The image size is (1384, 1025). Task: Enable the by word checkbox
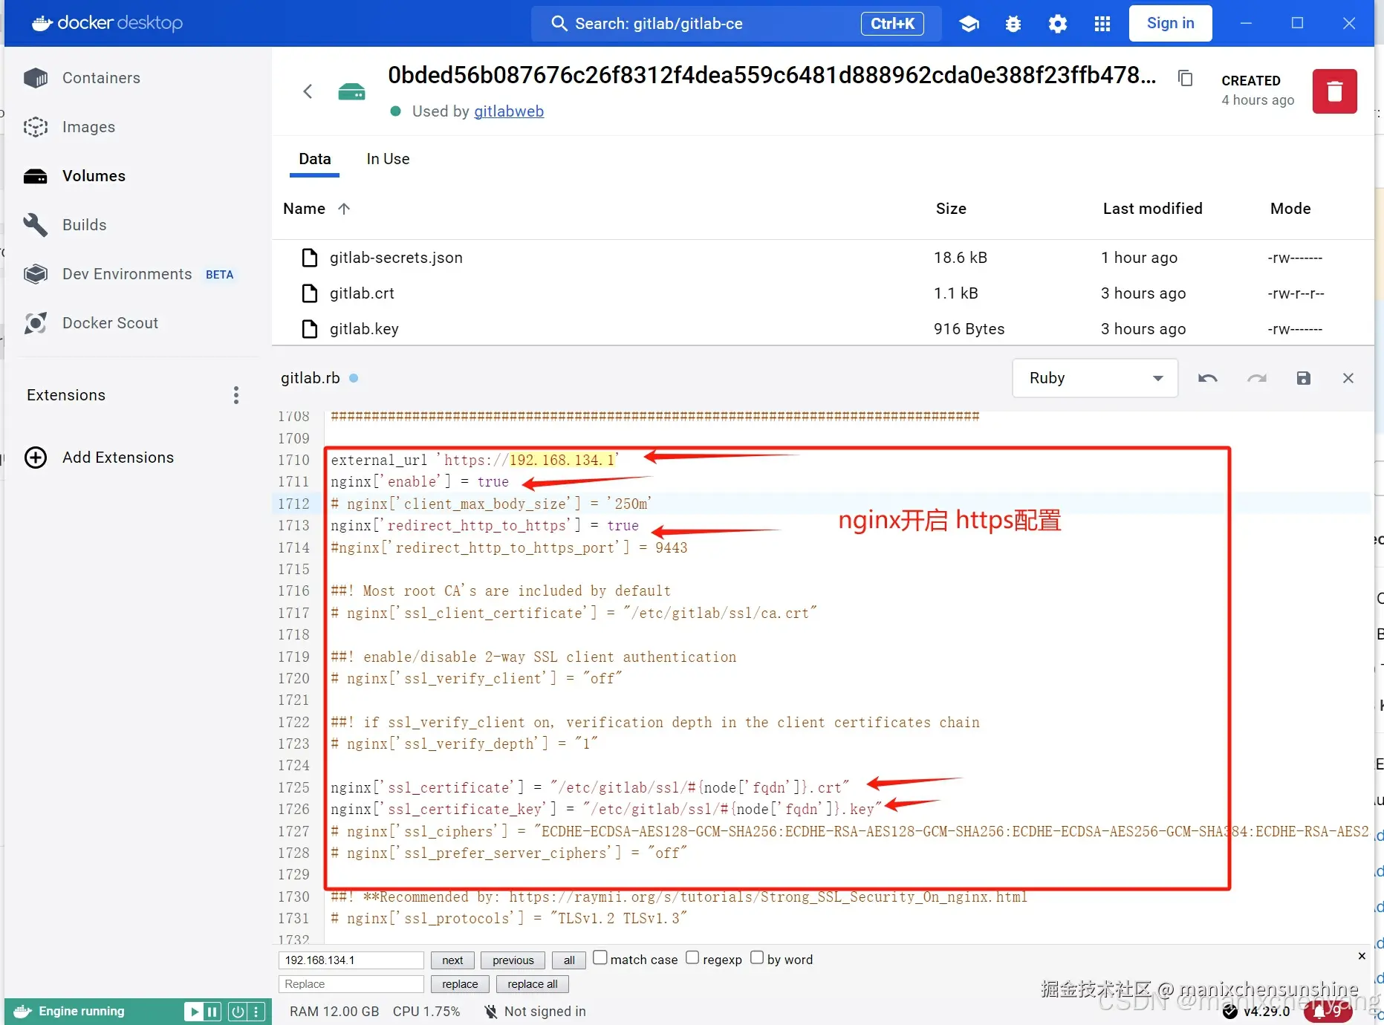coord(757,958)
